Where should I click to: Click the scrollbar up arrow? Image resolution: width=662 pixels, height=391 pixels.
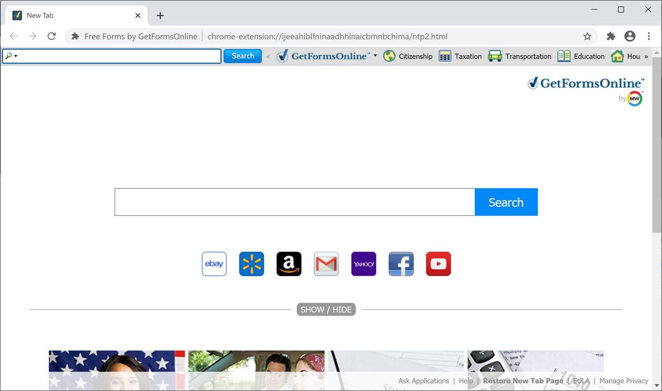click(x=657, y=52)
